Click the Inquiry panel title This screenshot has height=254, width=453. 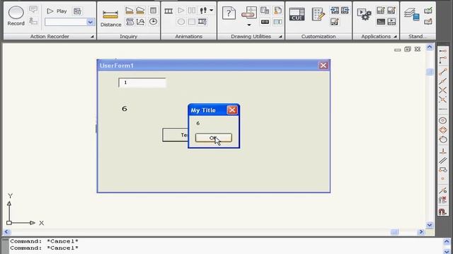[129, 37]
